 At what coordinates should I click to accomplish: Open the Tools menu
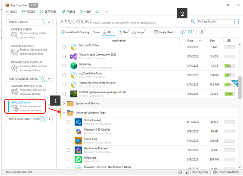pos(29,12)
